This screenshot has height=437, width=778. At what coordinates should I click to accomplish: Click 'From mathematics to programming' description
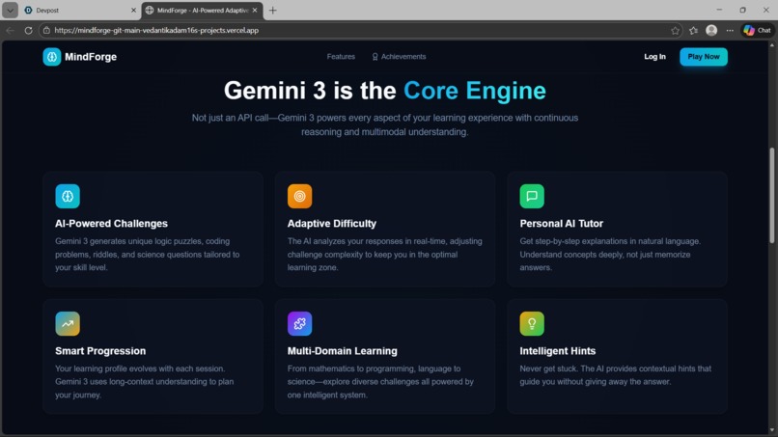380,382
